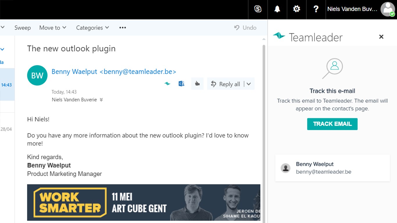This screenshot has width=397, height=223.
Task: Click the profile avatar picture
Action: (388, 9)
